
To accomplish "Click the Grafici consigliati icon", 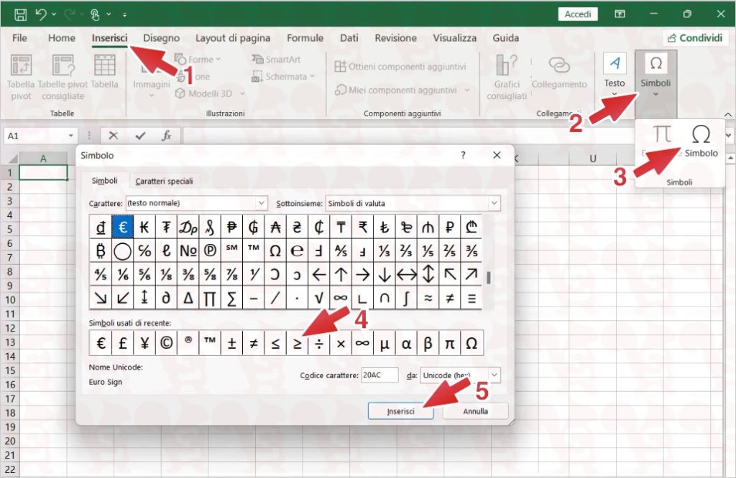I will tap(507, 75).
